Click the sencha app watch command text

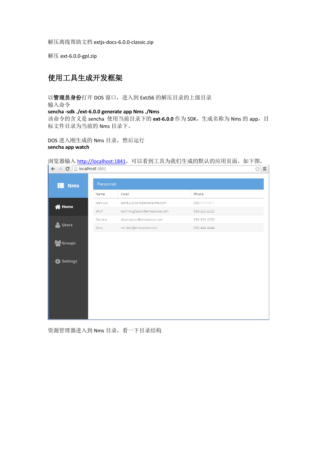69,147
